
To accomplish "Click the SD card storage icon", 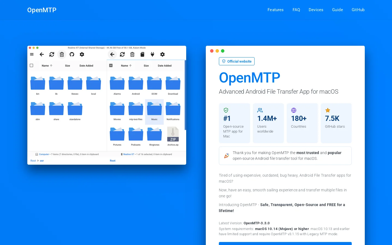I will click(x=142, y=54).
